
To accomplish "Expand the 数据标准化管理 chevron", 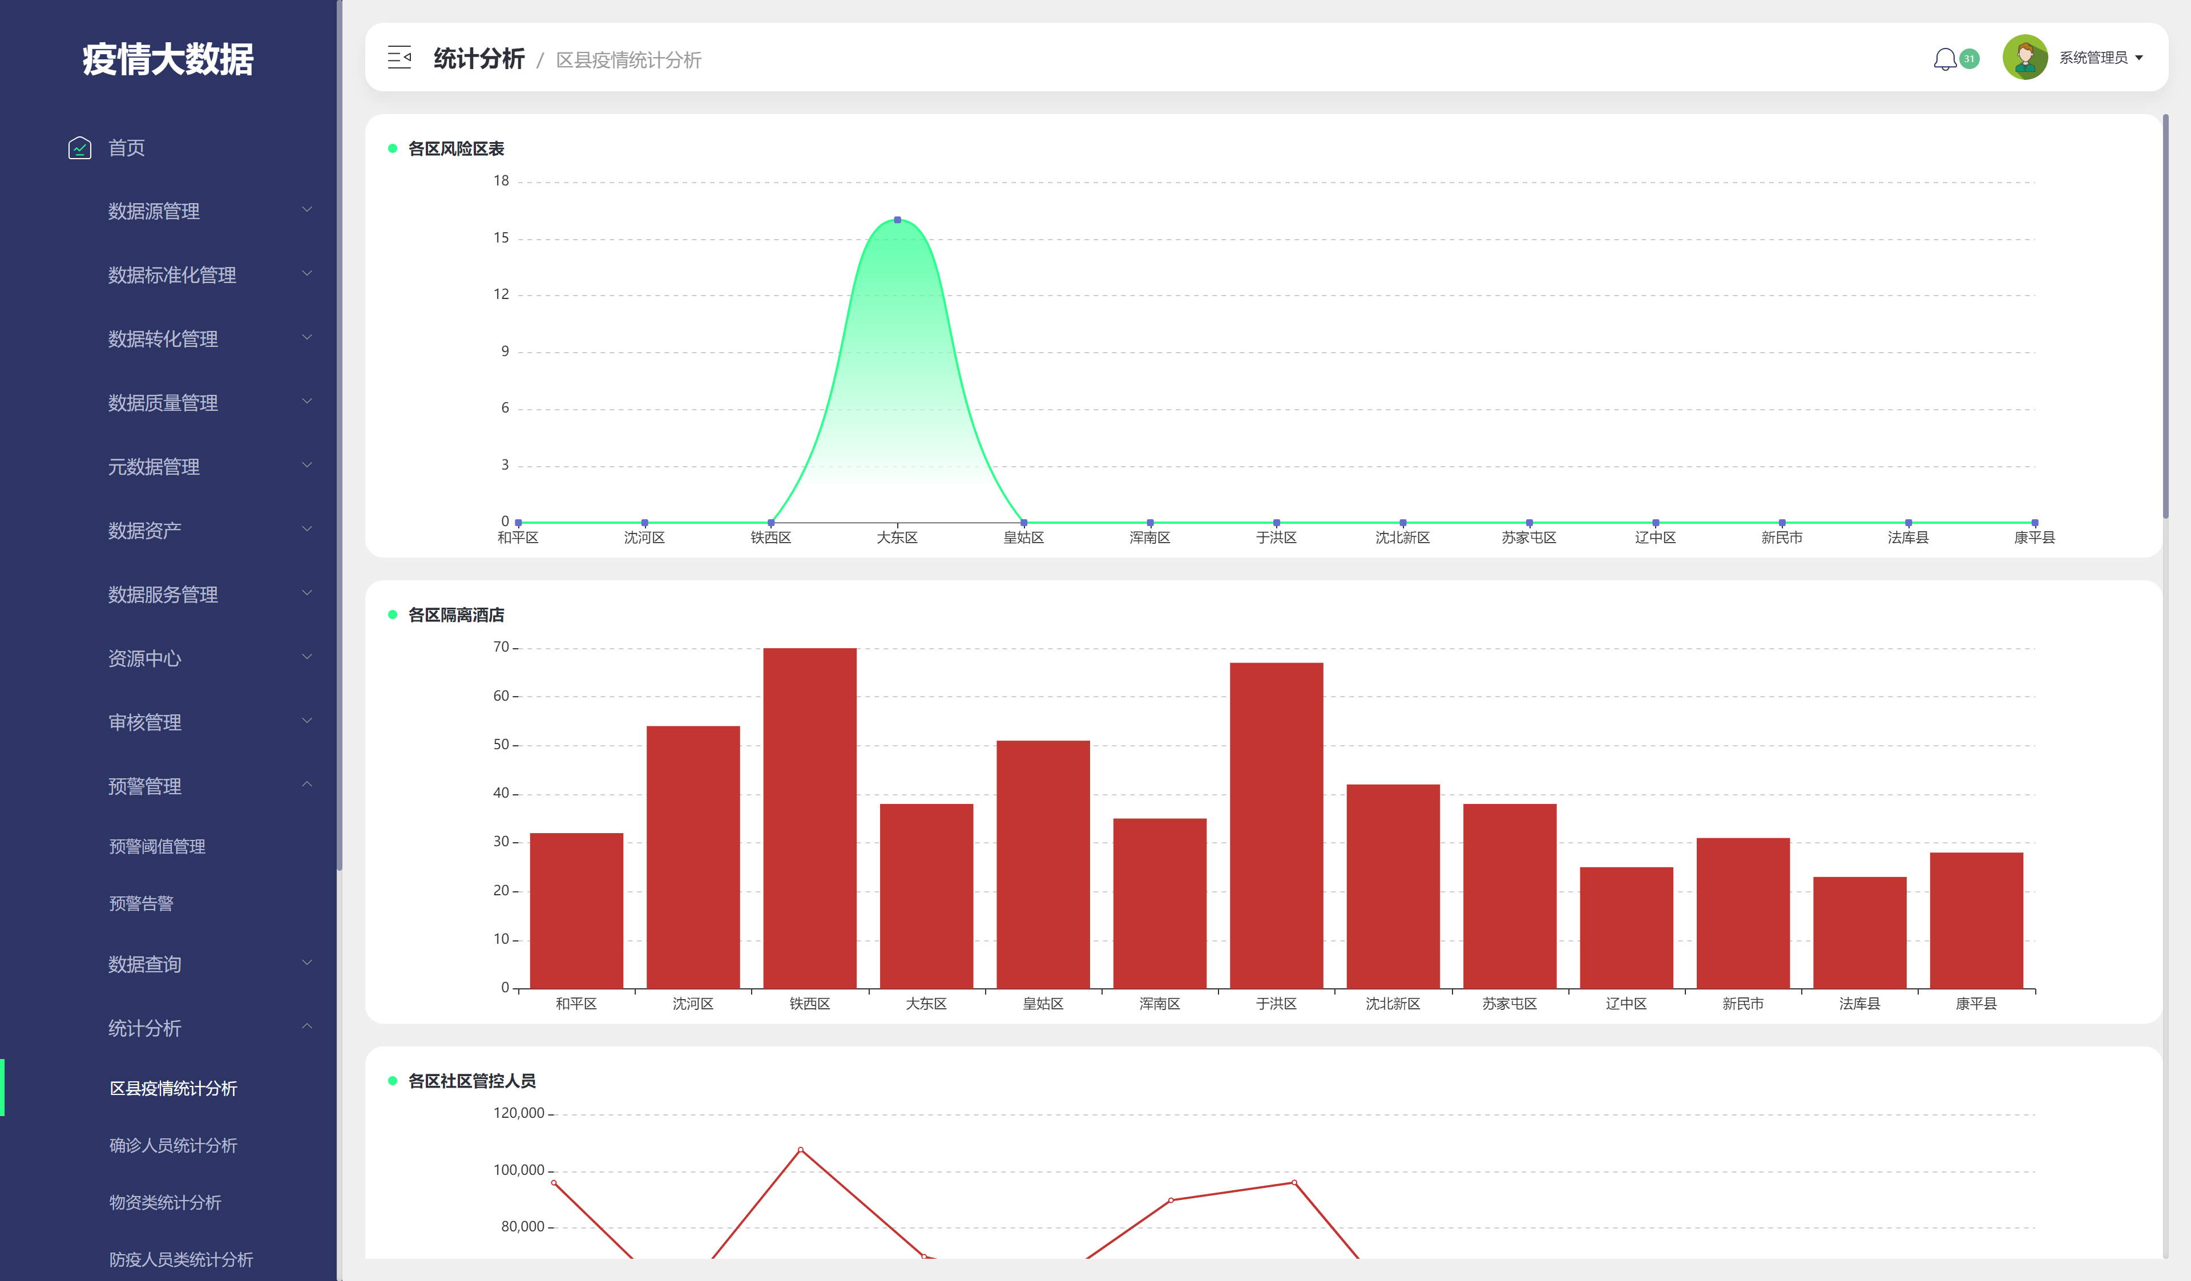I will [307, 273].
